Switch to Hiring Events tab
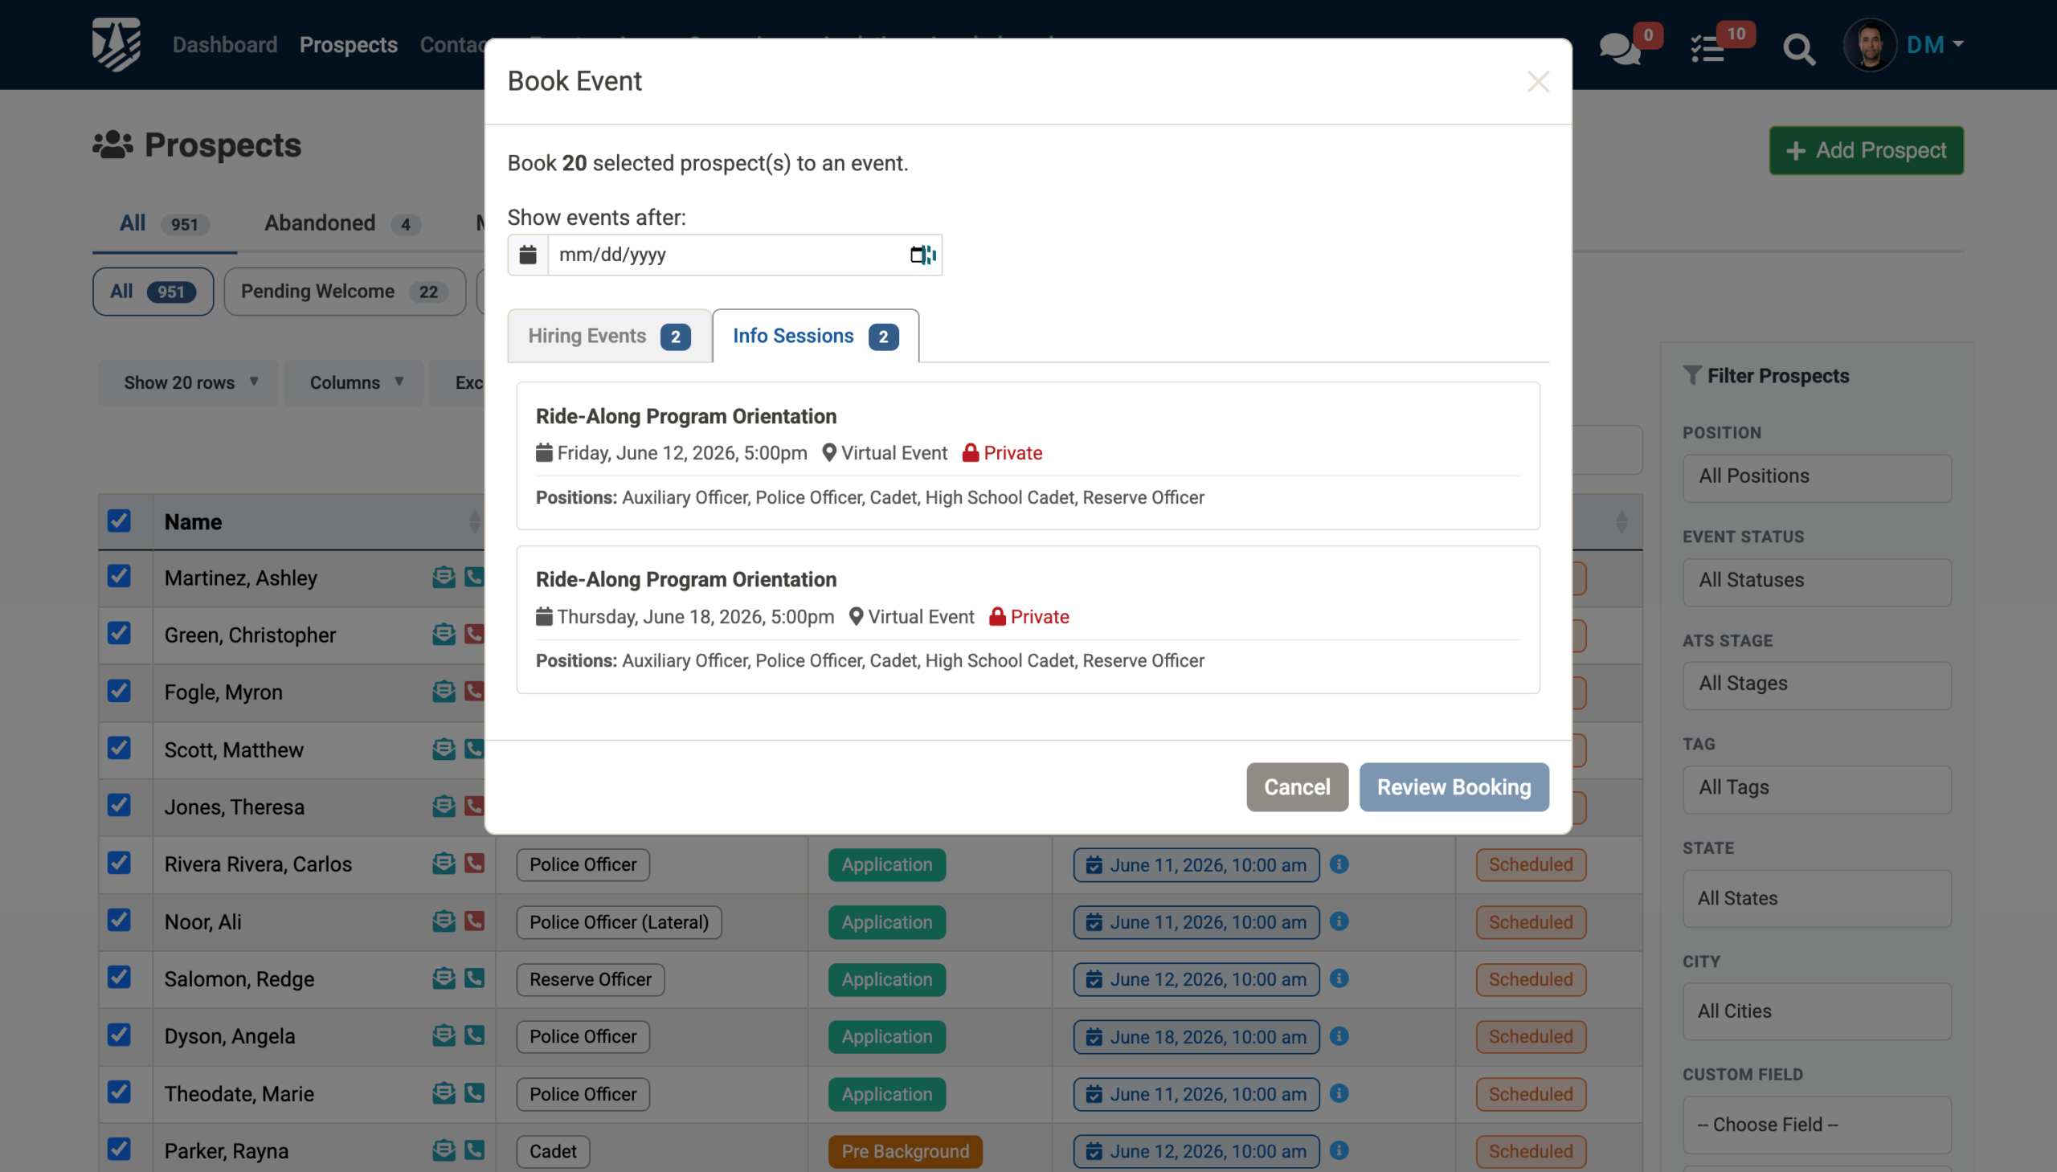 click(x=608, y=336)
